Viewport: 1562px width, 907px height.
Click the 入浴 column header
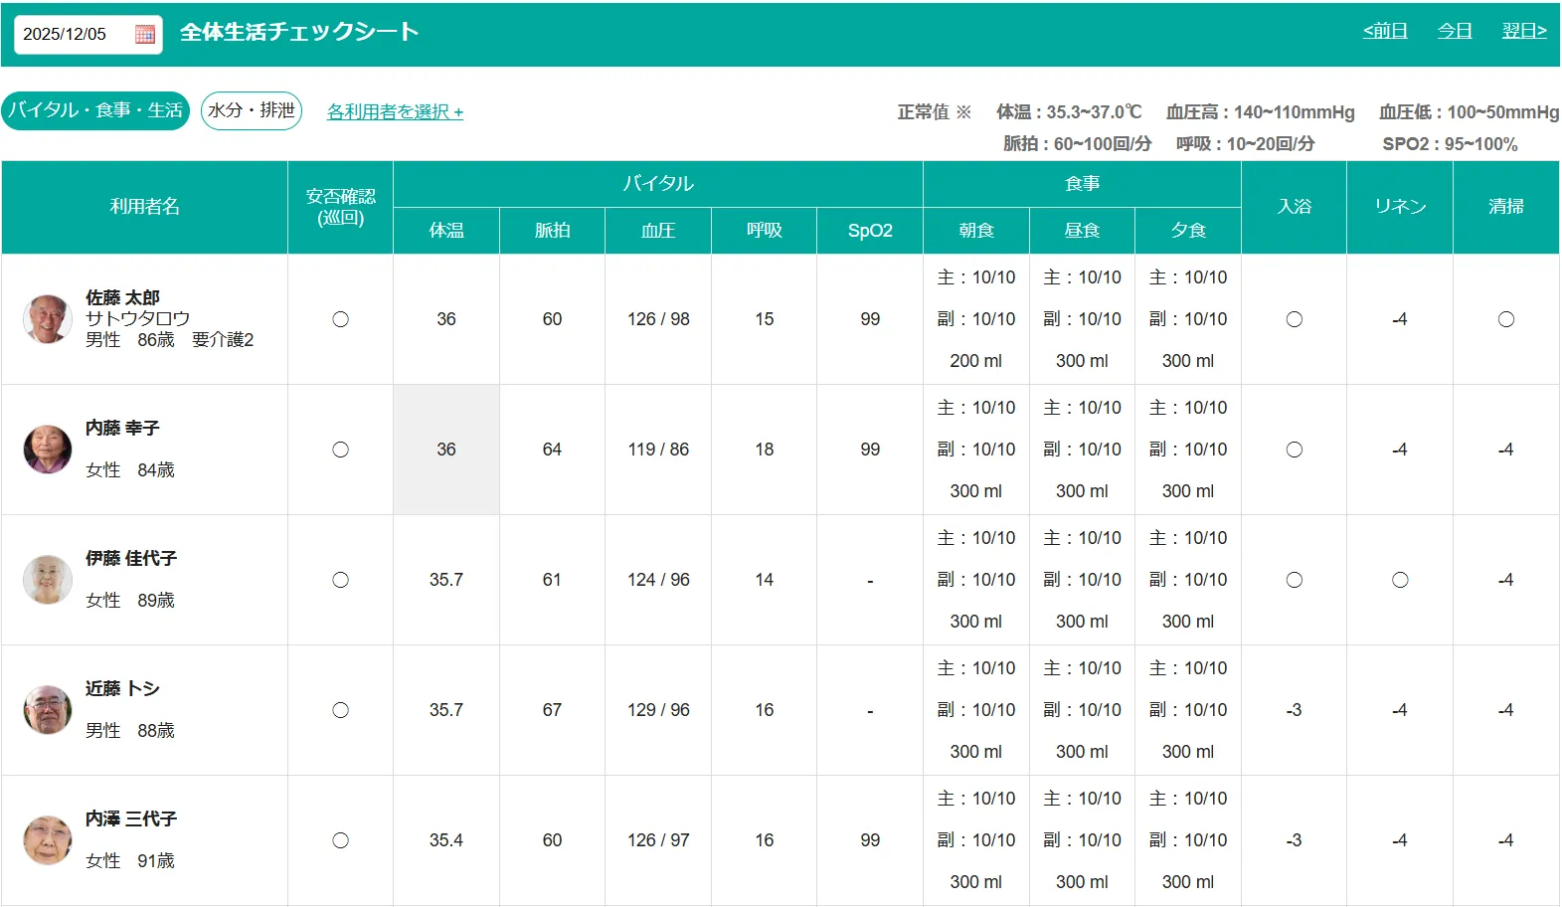pyautogui.click(x=1294, y=207)
